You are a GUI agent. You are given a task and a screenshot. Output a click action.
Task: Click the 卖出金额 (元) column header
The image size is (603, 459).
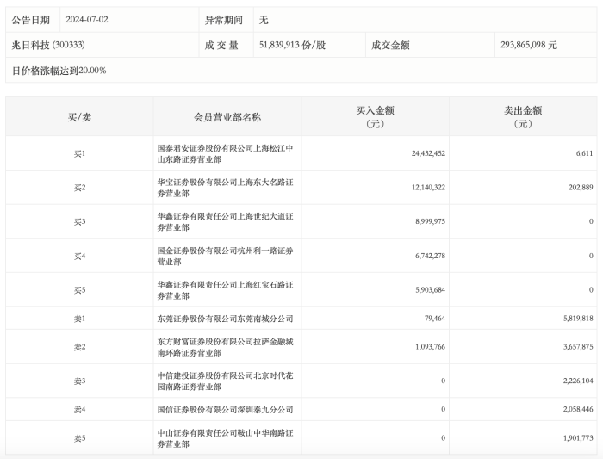[x=523, y=117]
